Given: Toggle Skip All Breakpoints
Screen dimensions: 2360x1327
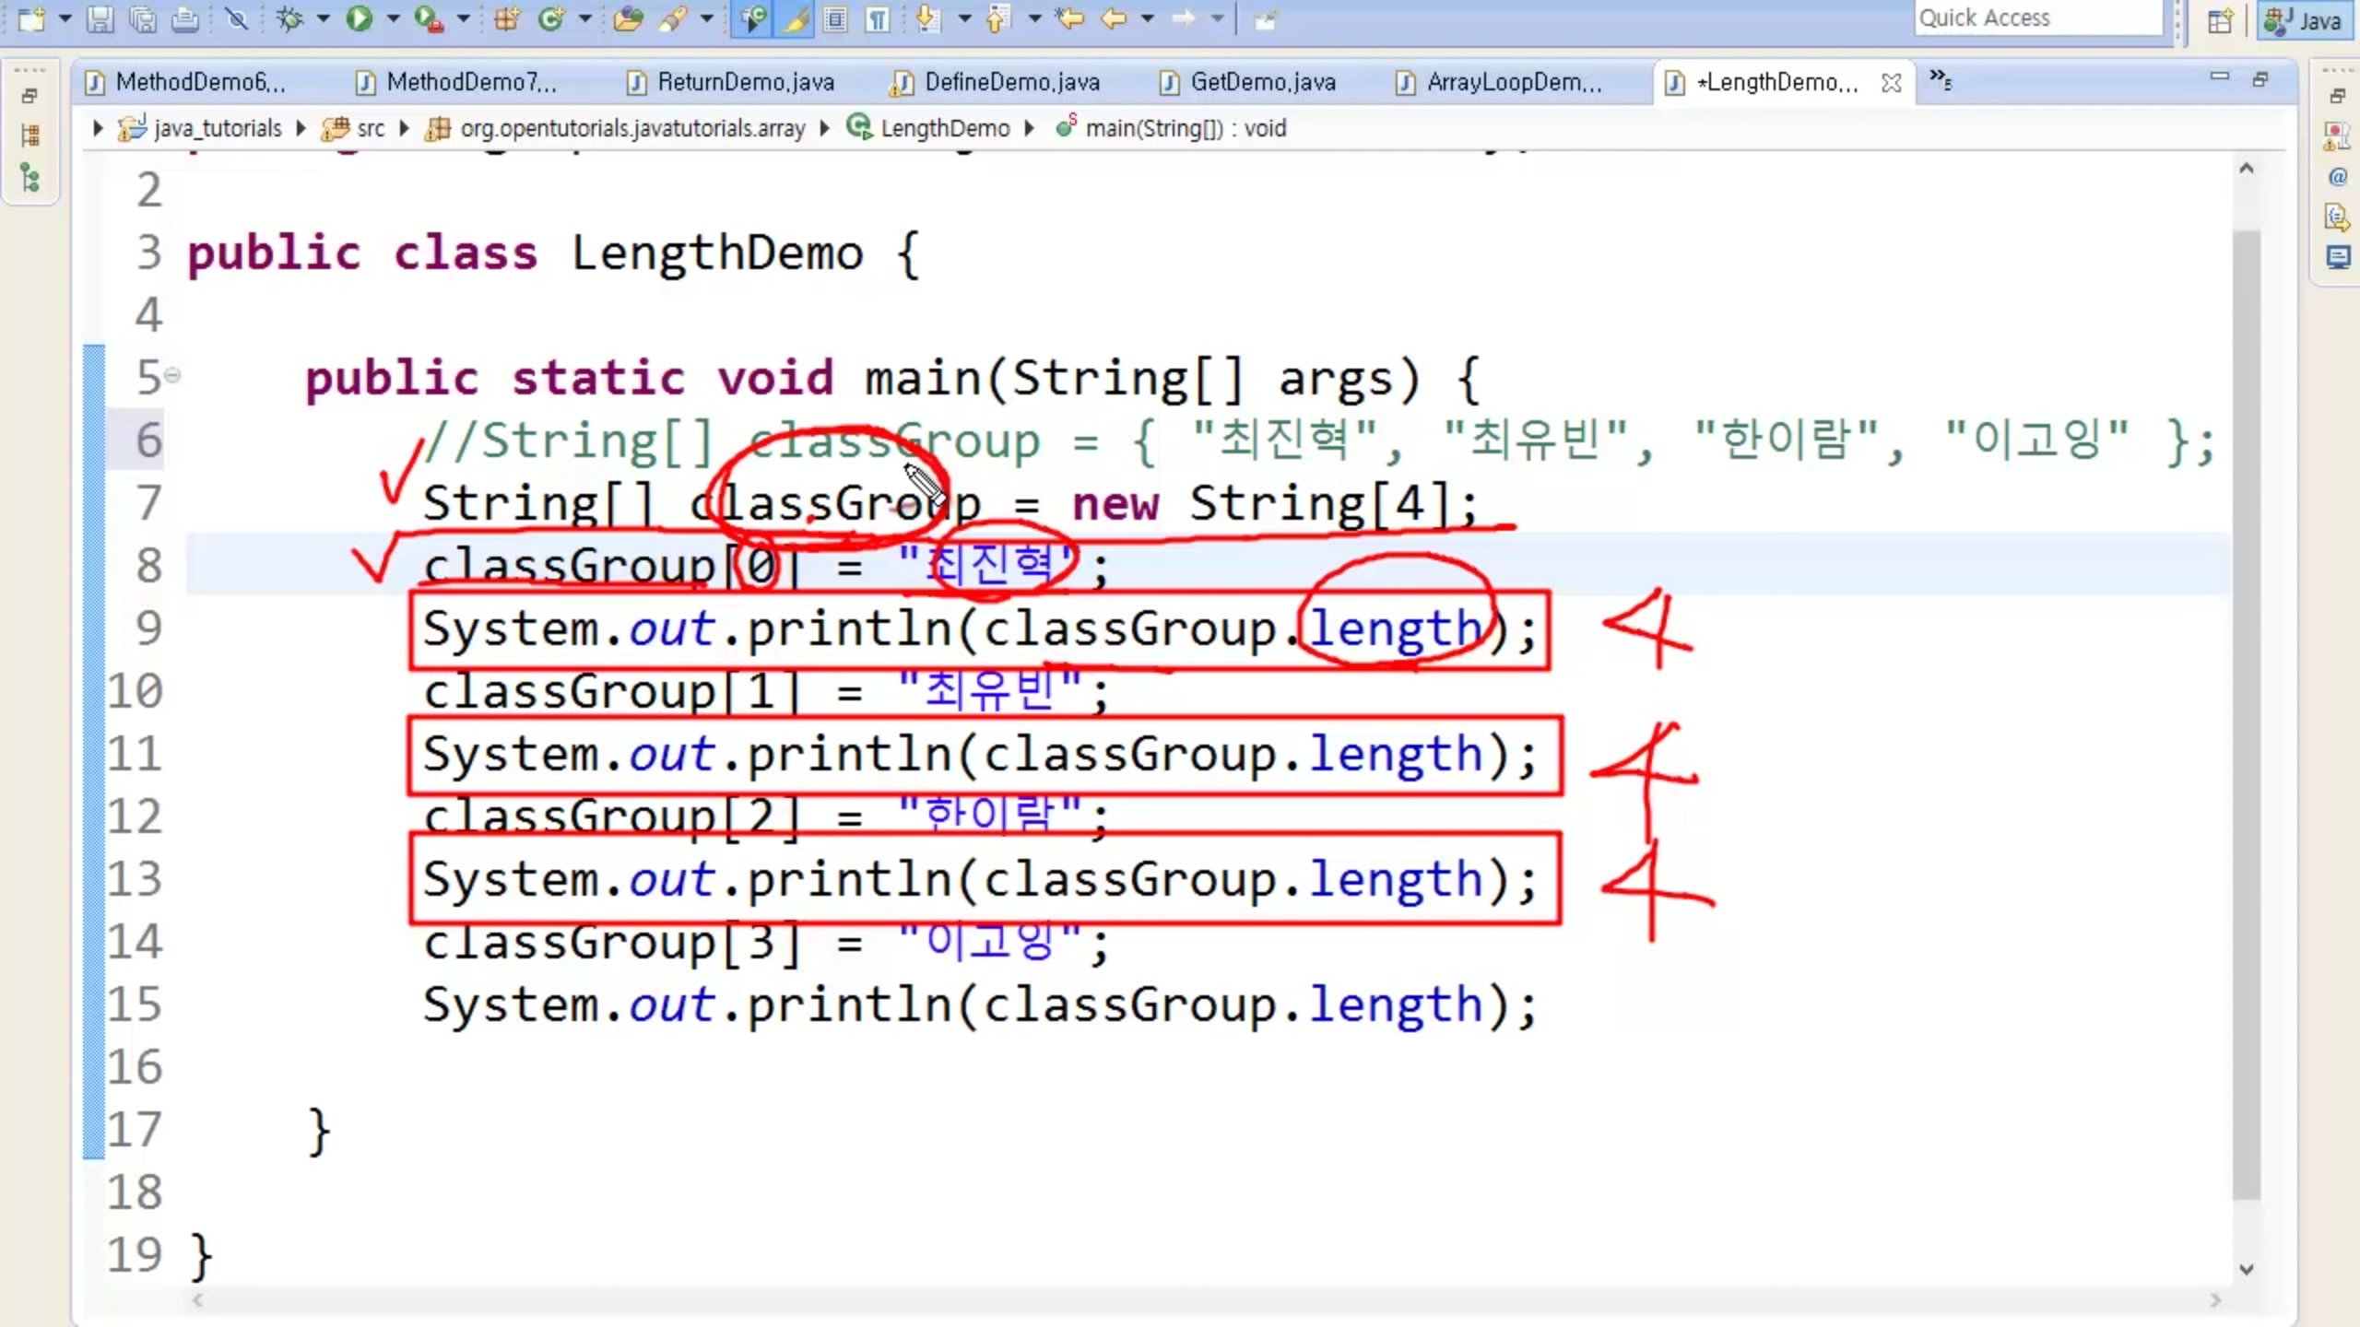Looking at the screenshot, I should tap(236, 18).
